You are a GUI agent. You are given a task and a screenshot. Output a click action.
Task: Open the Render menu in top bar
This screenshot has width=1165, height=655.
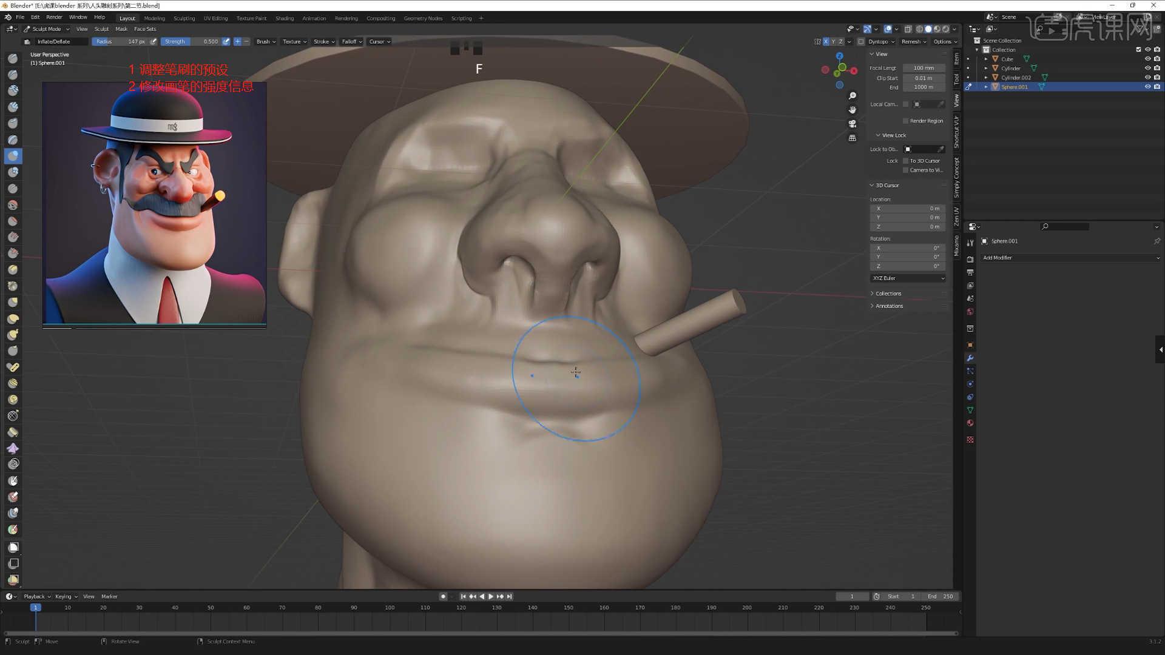click(x=54, y=16)
